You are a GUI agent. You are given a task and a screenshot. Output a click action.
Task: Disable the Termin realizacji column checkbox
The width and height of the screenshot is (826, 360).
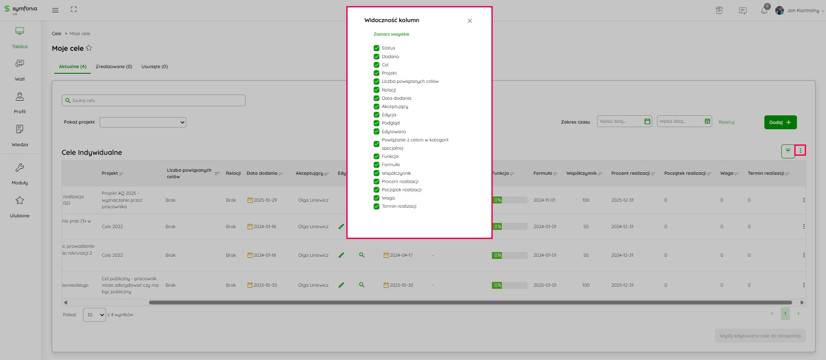[x=376, y=206]
